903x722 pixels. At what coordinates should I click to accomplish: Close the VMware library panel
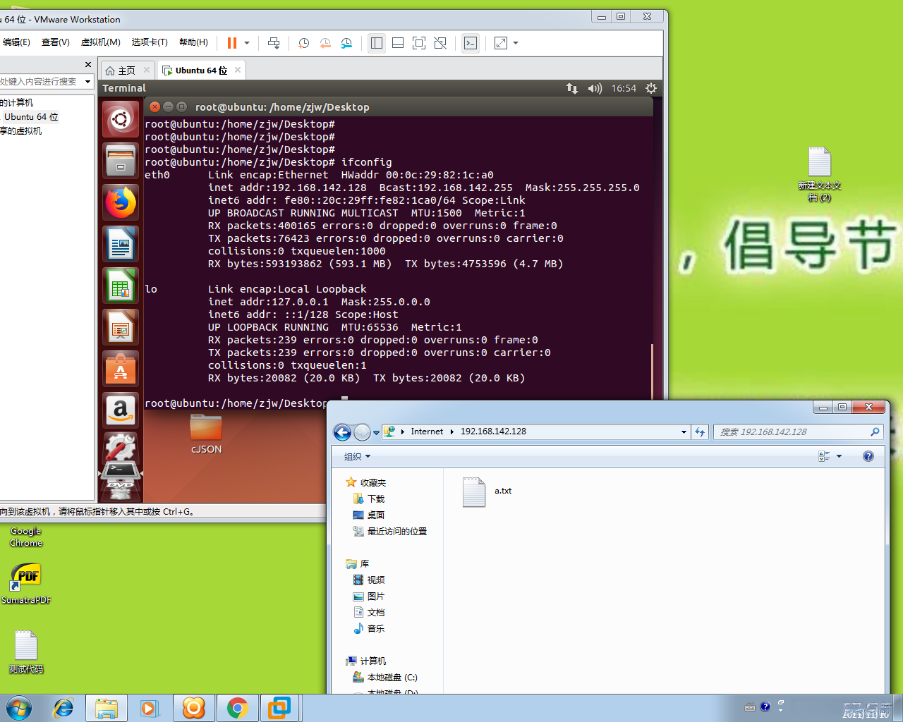tap(88, 64)
